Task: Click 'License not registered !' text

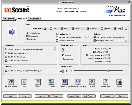Action: point(75,11)
